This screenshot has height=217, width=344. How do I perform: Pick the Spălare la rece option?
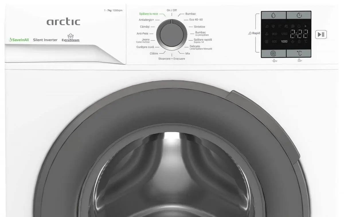click(148, 14)
